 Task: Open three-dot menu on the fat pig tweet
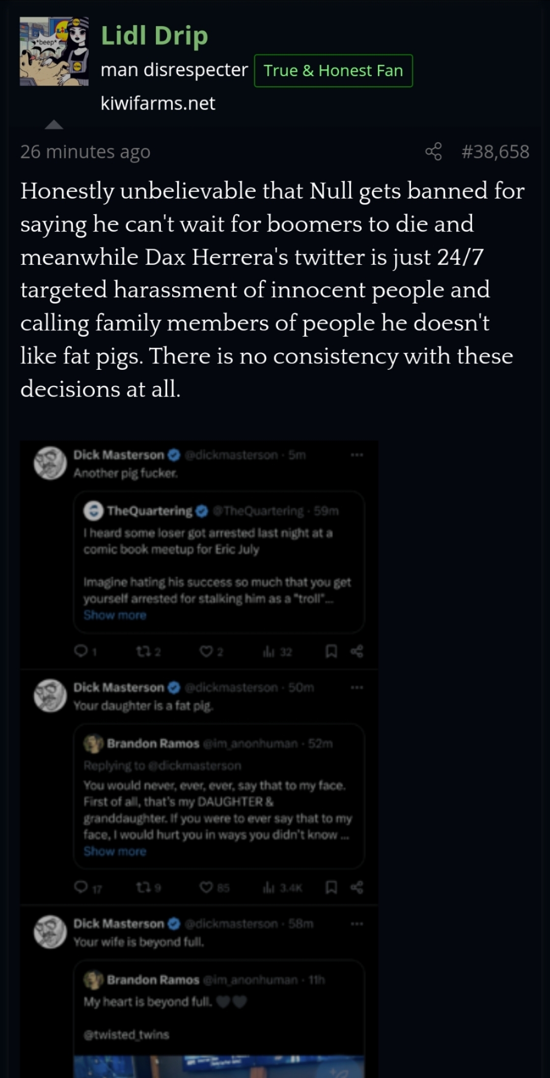coord(357,687)
